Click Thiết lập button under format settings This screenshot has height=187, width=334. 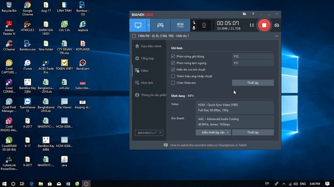click(253, 132)
